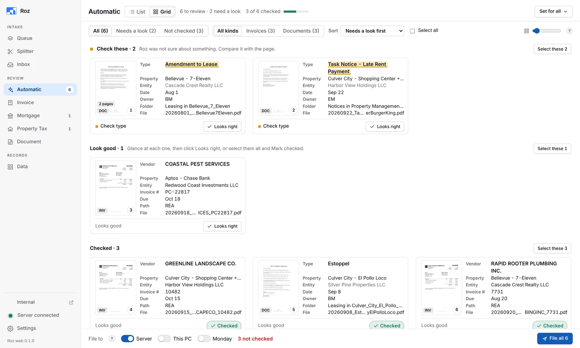This screenshot has height=348, width=580.
Task: Show only Invoices (3)
Action: pos(260,31)
